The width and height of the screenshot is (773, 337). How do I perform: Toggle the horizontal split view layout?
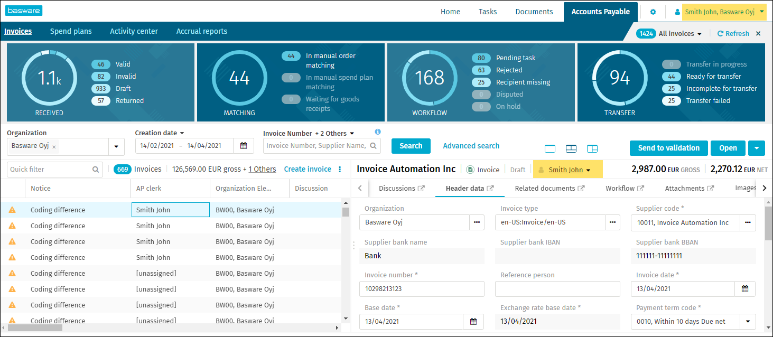click(x=571, y=149)
